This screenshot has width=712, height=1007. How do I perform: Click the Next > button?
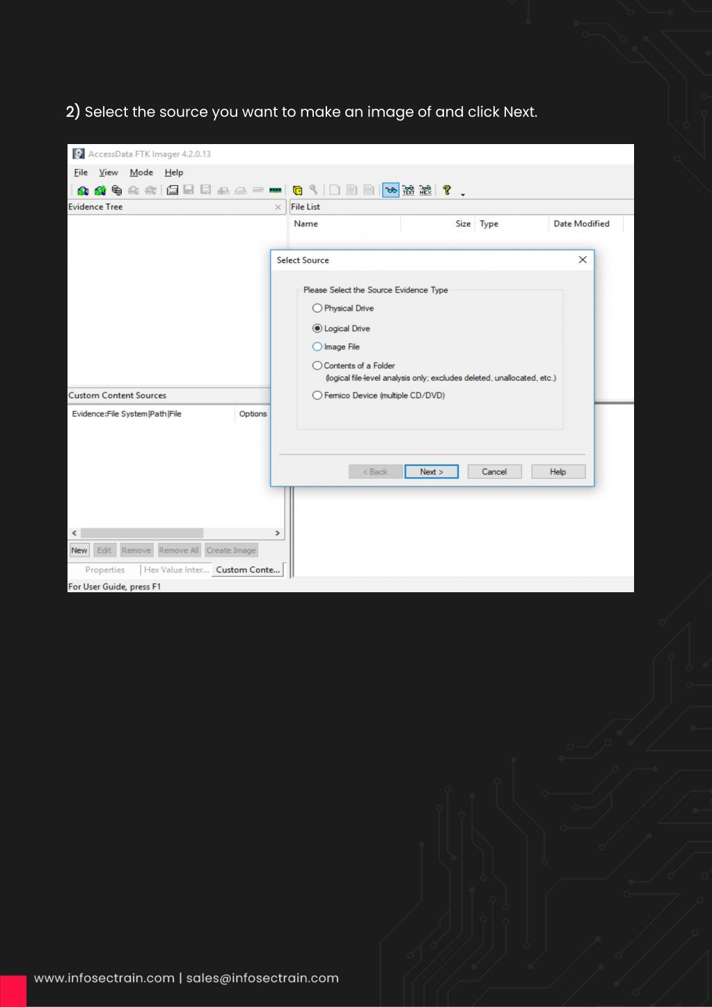pyautogui.click(x=432, y=472)
